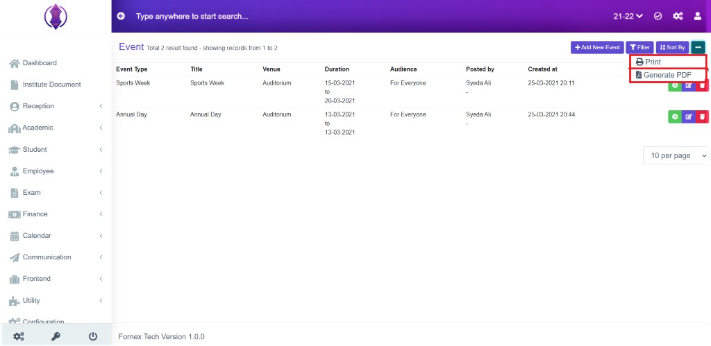Click the power logout icon in sidebar footer
Screen dimensions: 711x346
pos(93,336)
